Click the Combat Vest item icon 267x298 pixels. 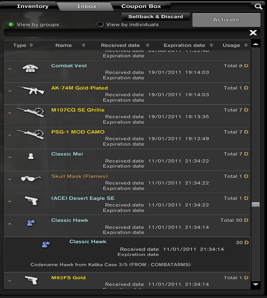click(30, 69)
